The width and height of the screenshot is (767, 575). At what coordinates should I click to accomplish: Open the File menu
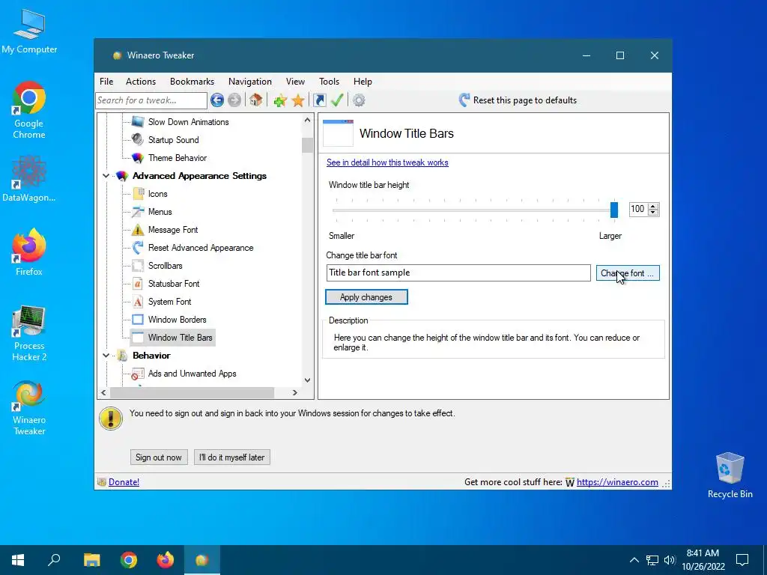(106, 82)
